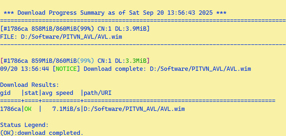286x136 pixels.
Task: Click the path/URI column header
Action: pos(98,93)
